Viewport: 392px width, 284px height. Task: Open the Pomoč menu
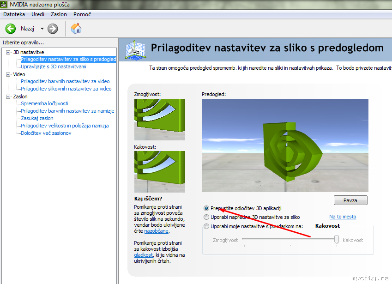point(82,14)
